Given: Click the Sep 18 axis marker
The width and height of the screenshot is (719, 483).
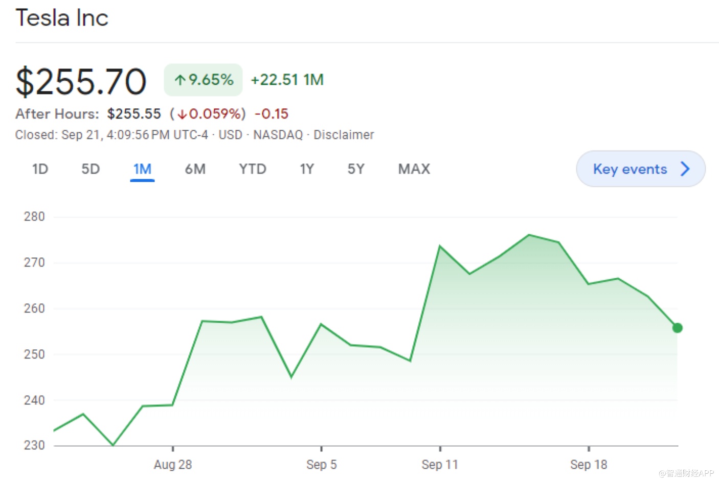Looking at the screenshot, I should pyautogui.click(x=589, y=464).
